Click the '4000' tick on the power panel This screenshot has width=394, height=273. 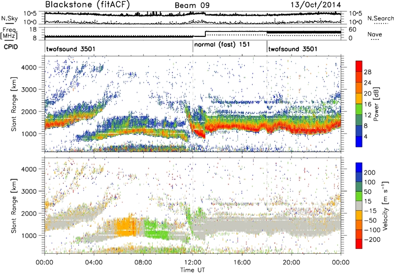[29, 68]
